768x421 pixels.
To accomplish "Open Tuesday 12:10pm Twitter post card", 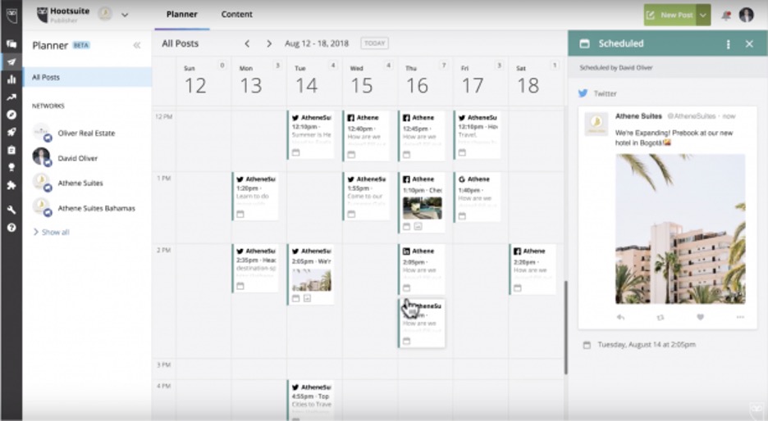I will [x=311, y=135].
